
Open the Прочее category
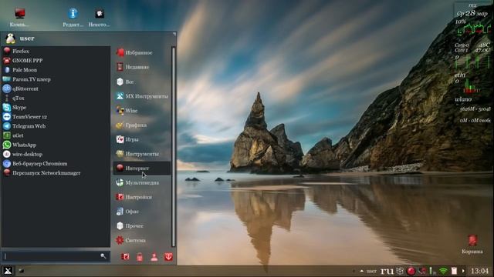pos(142,226)
